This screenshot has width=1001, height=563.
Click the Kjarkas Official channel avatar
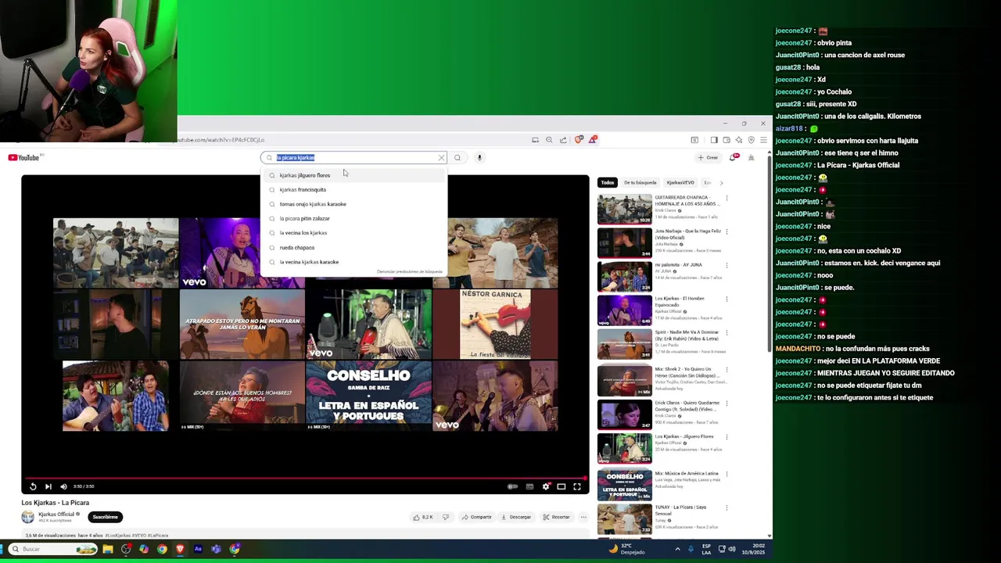pyautogui.click(x=27, y=517)
